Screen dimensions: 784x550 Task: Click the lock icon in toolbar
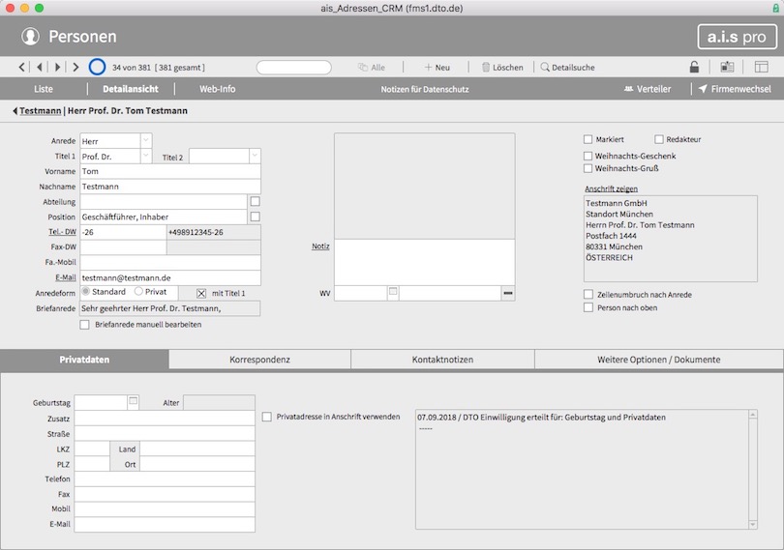694,67
